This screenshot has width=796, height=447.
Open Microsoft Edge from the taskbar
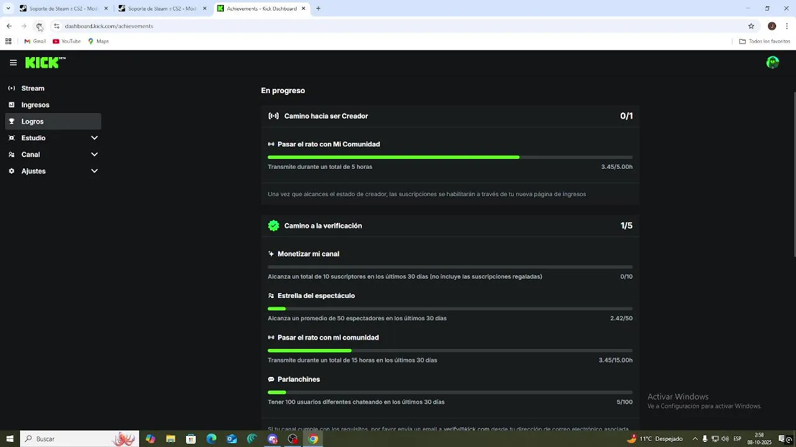pyautogui.click(x=211, y=439)
